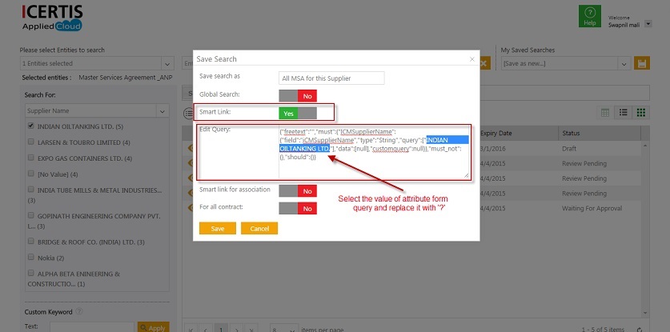Click the Cancel button in dialog
Image resolution: width=670 pixels, height=332 pixels.
[x=259, y=229]
